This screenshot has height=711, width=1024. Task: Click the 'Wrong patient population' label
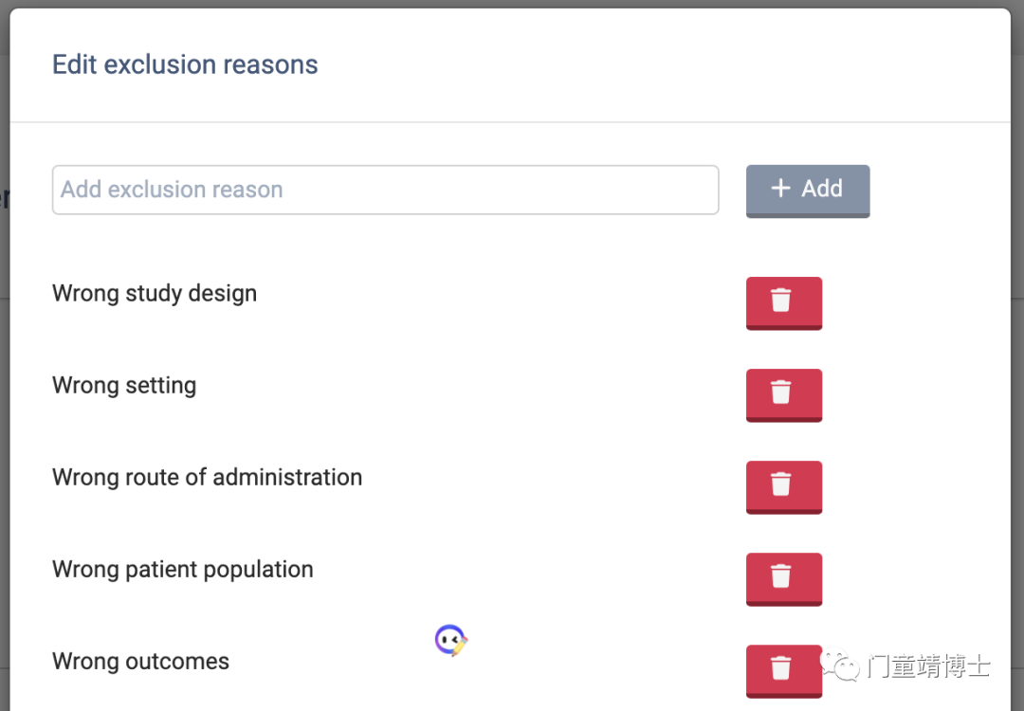coord(182,570)
